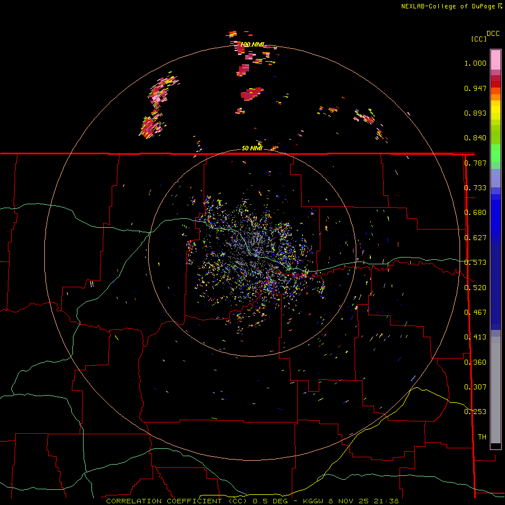
Task: Click the 0.520 scale value
Action: click(475, 288)
